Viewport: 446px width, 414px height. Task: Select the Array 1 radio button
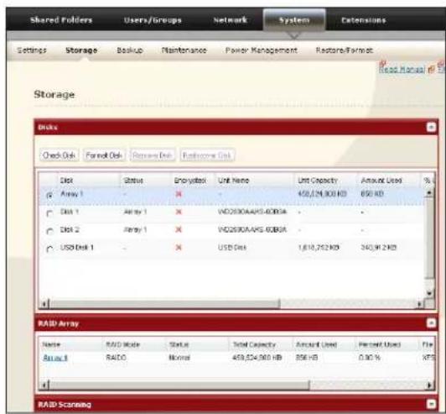pyautogui.click(x=49, y=196)
